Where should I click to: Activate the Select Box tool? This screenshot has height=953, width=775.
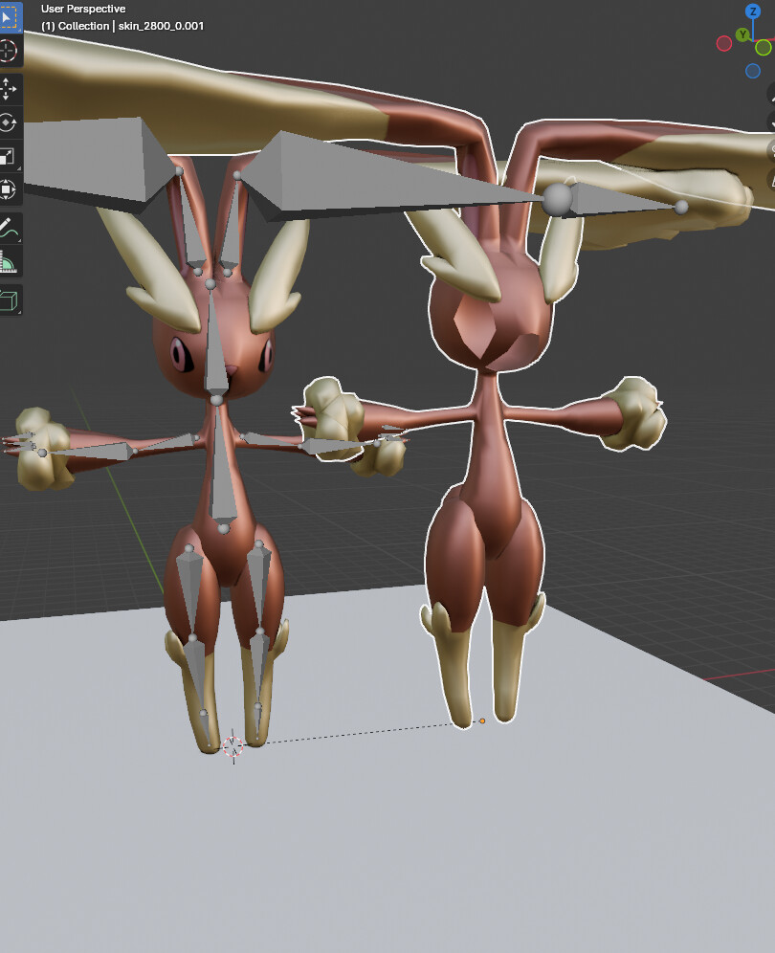click(10, 17)
